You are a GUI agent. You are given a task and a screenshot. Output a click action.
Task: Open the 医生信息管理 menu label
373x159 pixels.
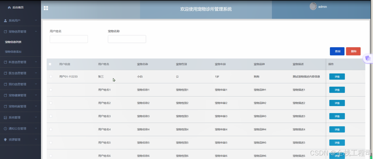coord(17,73)
